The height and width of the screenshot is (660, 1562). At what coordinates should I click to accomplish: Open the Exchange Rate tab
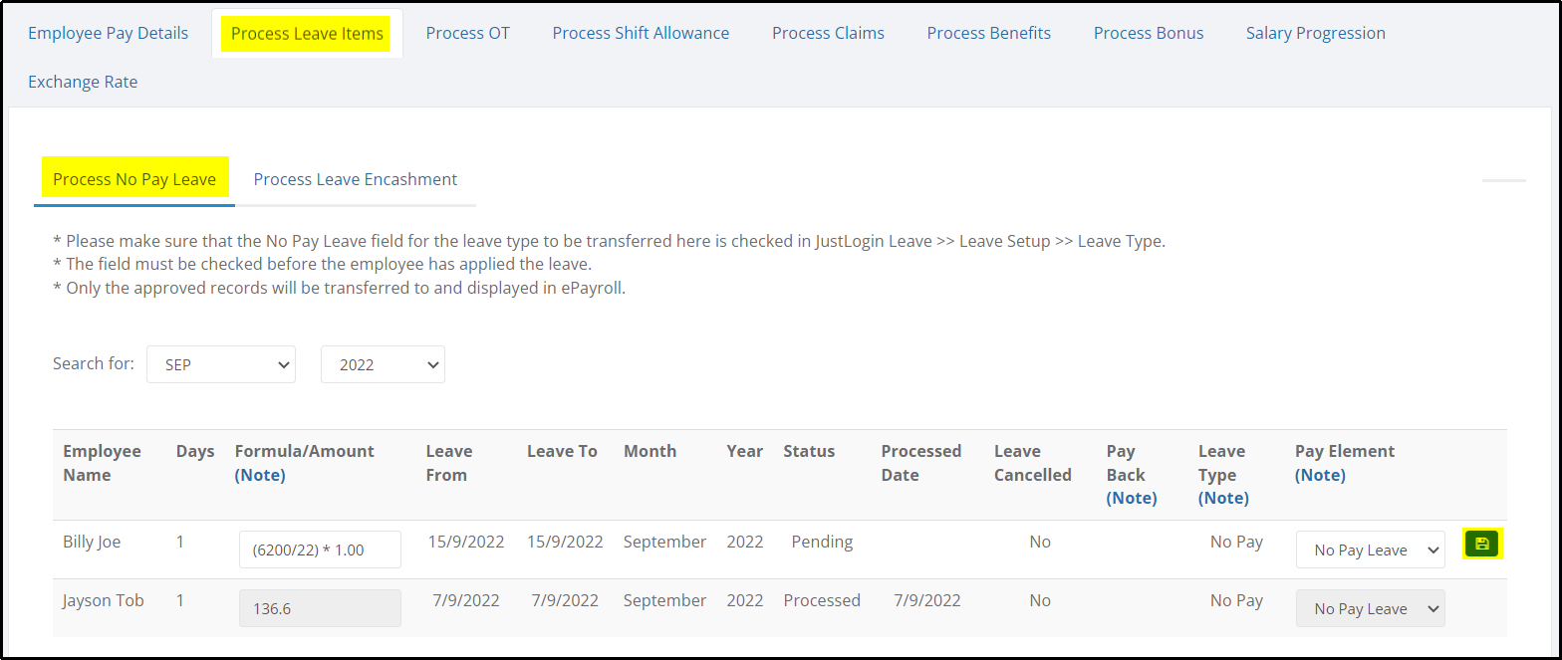point(83,82)
